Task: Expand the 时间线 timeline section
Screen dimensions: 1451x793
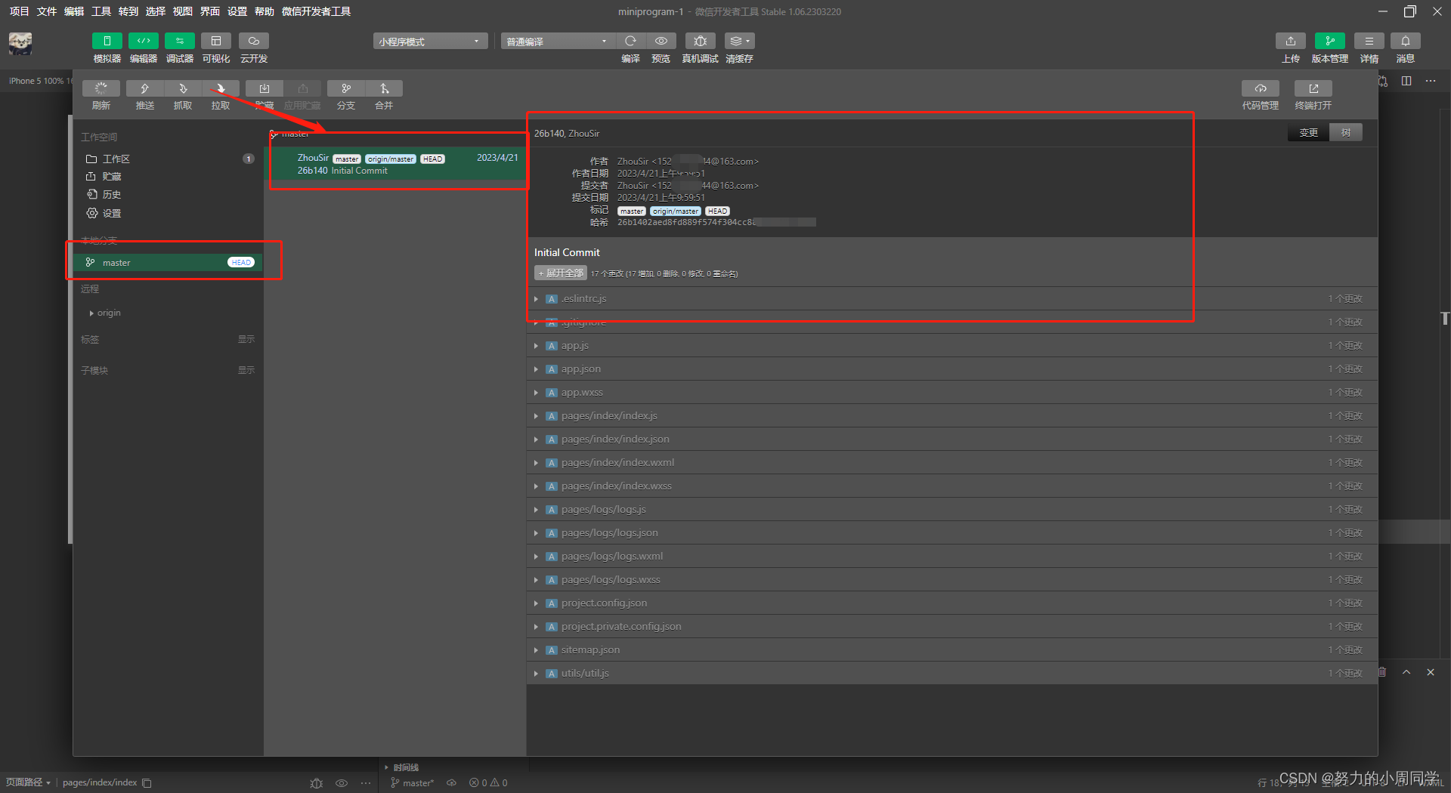Action: (401, 767)
